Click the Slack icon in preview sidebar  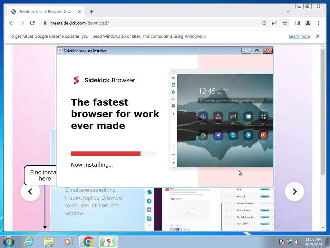point(173,99)
